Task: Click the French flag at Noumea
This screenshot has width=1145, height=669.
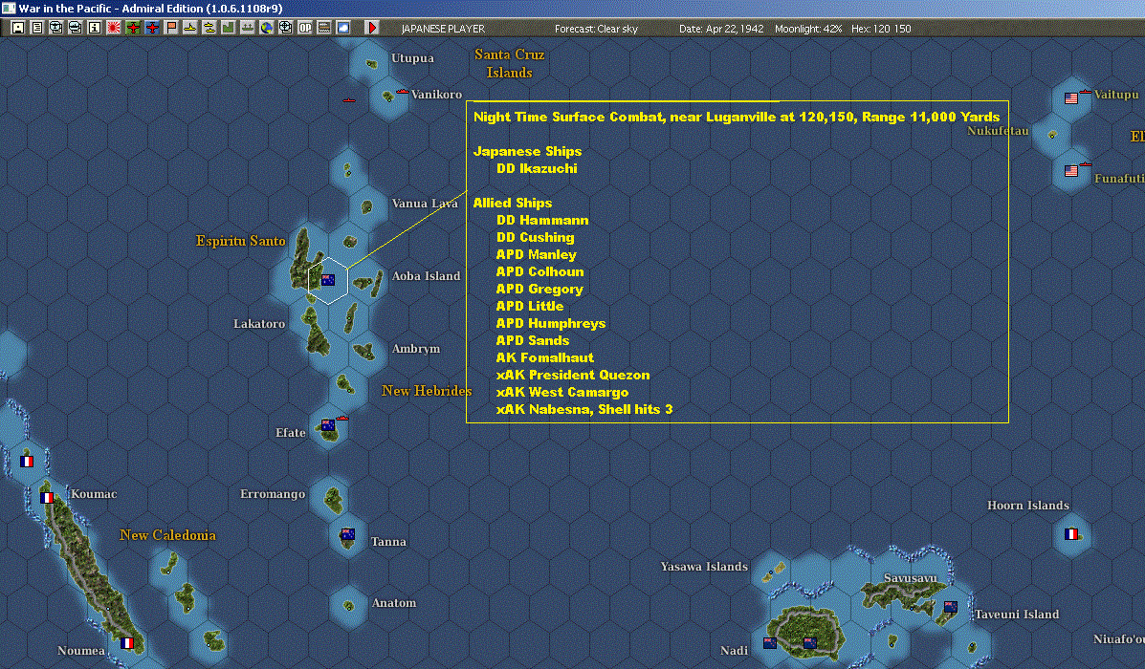Action: (x=127, y=643)
